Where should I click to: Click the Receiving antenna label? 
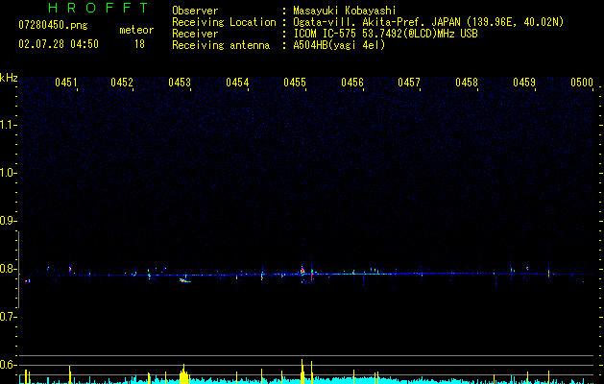click(x=221, y=45)
